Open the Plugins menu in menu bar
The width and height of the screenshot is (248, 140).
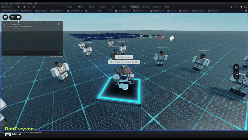pyautogui.click(x=18, y=3)
